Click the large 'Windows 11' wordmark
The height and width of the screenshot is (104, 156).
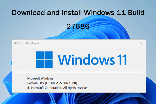[x=92, y=60]
